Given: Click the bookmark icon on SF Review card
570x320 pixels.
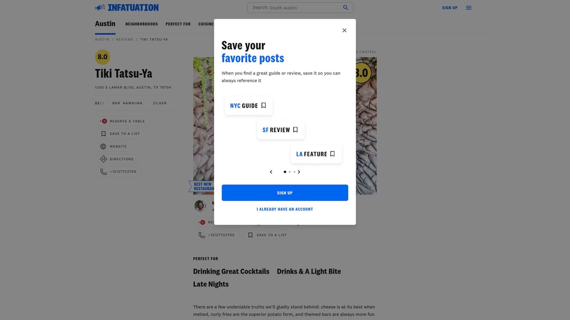Looking at the screenshot, I should [295, 129].
